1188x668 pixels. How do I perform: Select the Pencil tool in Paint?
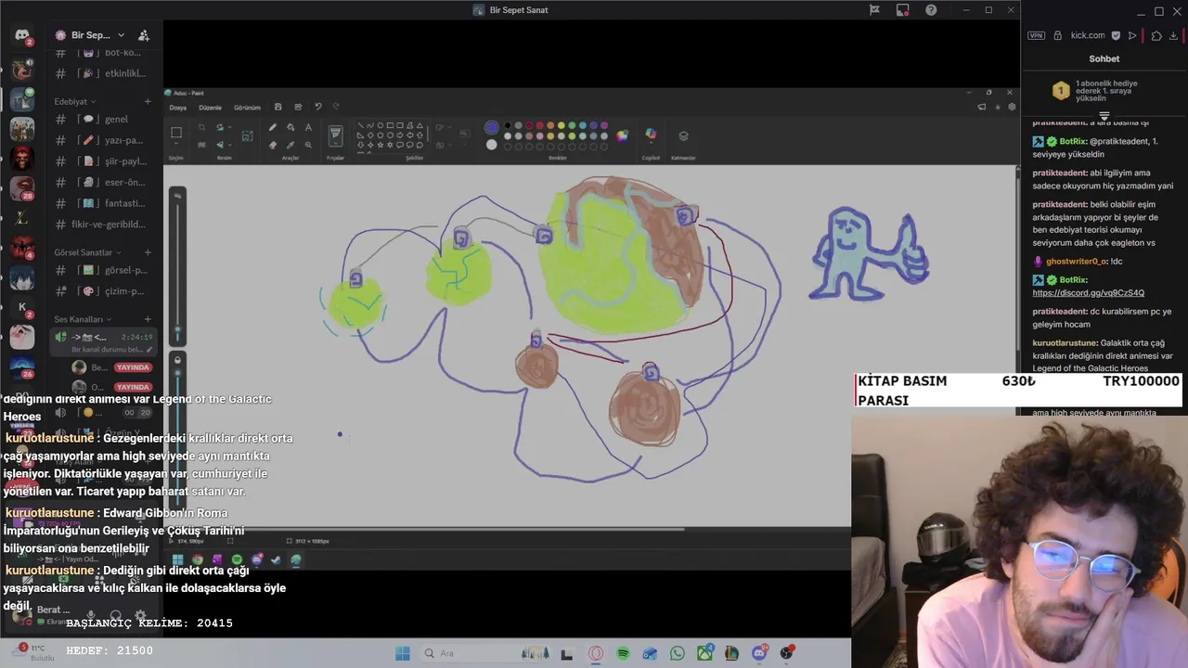(x=272, y=127)
